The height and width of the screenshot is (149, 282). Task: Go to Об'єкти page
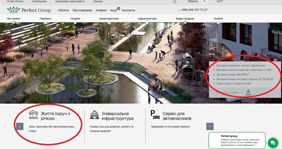tap(63, 10)
